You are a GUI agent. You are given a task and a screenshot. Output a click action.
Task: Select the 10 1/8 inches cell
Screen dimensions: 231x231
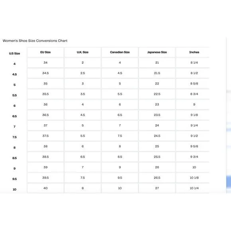point(194,178)
